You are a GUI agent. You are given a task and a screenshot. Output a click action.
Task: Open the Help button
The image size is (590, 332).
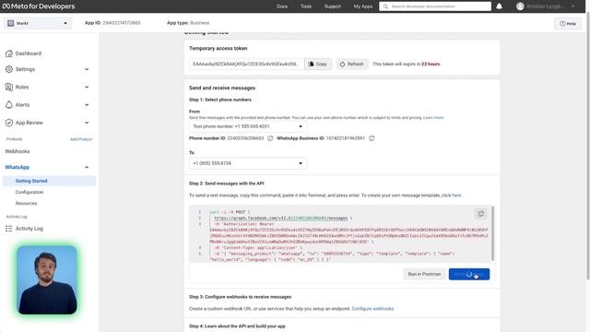pos(568,23)
